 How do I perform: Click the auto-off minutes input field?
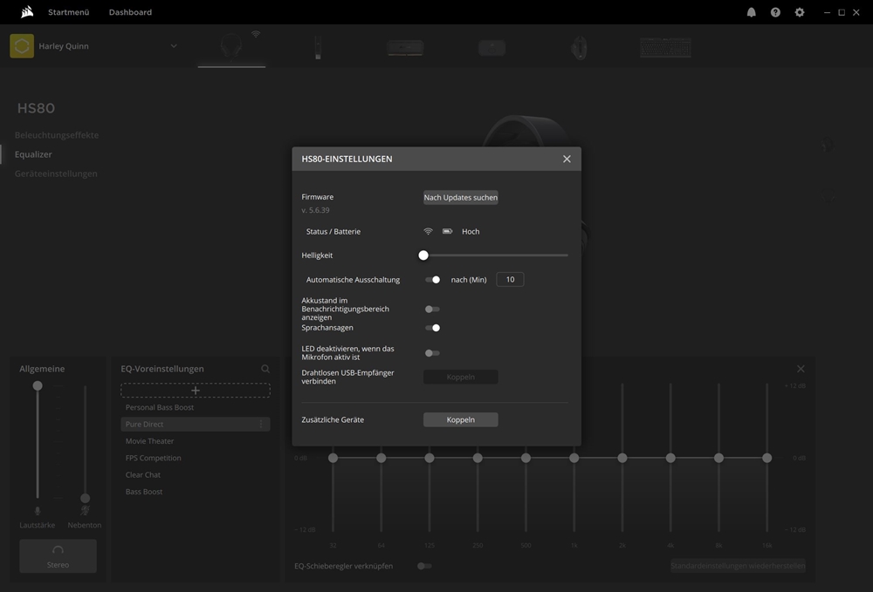tap(510, 280)
